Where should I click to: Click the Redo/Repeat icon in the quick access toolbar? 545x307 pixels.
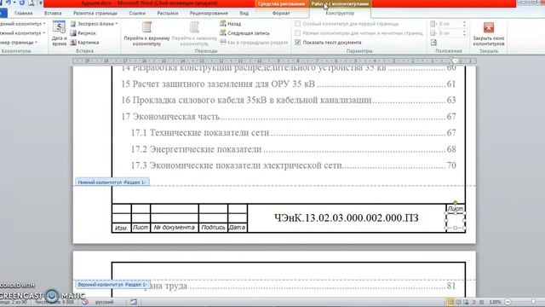[x=22, y=3]
